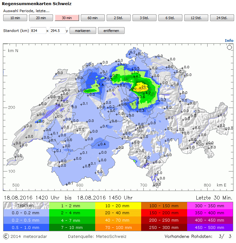Click the +1.4 station value
This screenshot has height=243, width=236.
pos(100,85)
